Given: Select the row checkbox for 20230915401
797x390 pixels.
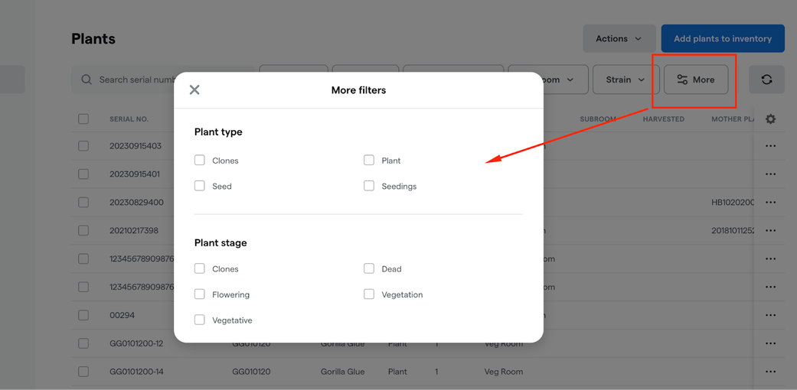Looking at the screenshot, I should pyautogui.click(x=83, y=174).
